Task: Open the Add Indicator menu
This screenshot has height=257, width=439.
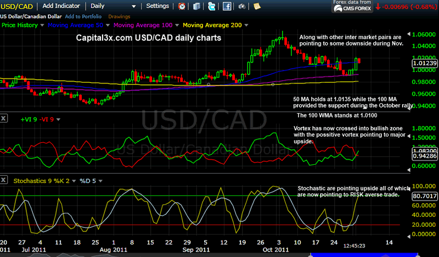Action: click(x=61, y=6)
